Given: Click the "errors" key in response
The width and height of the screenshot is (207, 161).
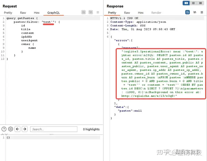Looking at the screenshot, I should (x=121, y=40).
